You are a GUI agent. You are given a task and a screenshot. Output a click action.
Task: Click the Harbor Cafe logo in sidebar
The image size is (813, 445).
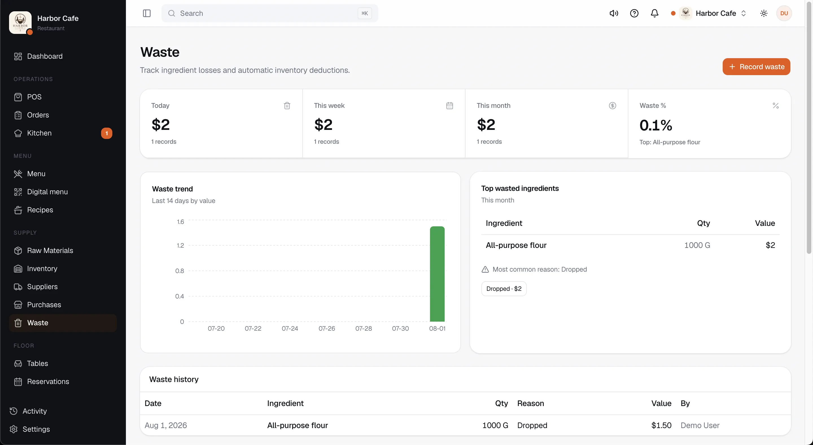pos(20,22)
